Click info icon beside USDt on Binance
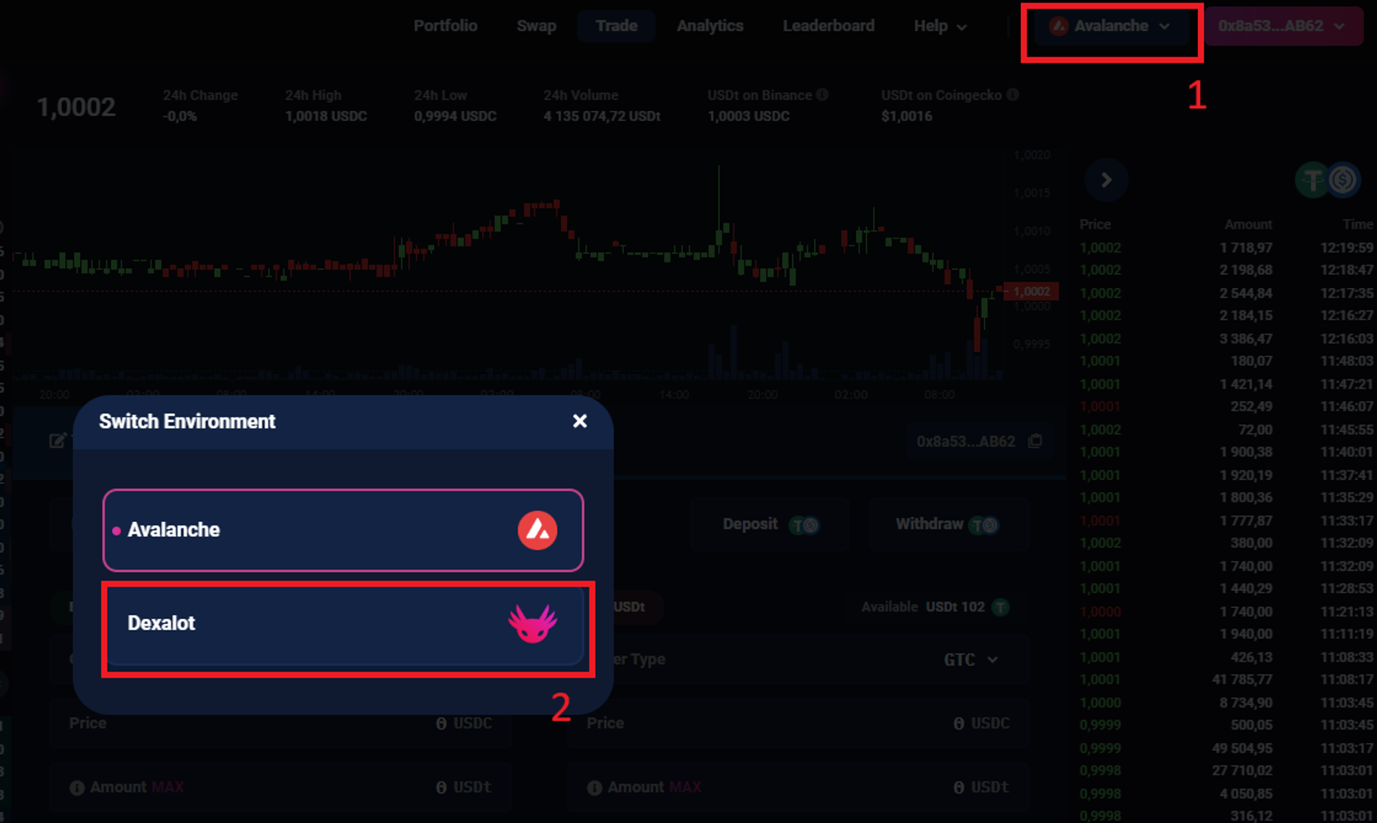 pyautogui.click(x=822, y=95)
